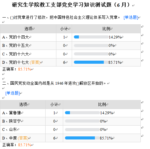
Task: Click the empty progress bar for 党的十五大
Action: click(x=91, y=46)
